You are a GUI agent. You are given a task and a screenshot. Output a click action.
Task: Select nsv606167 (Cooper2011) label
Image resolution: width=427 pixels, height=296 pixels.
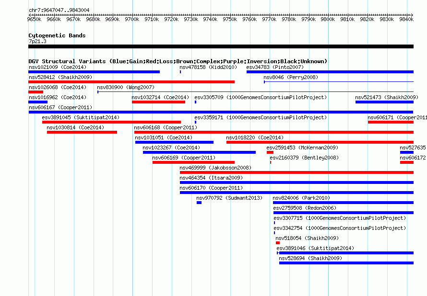tap(60, 107)
